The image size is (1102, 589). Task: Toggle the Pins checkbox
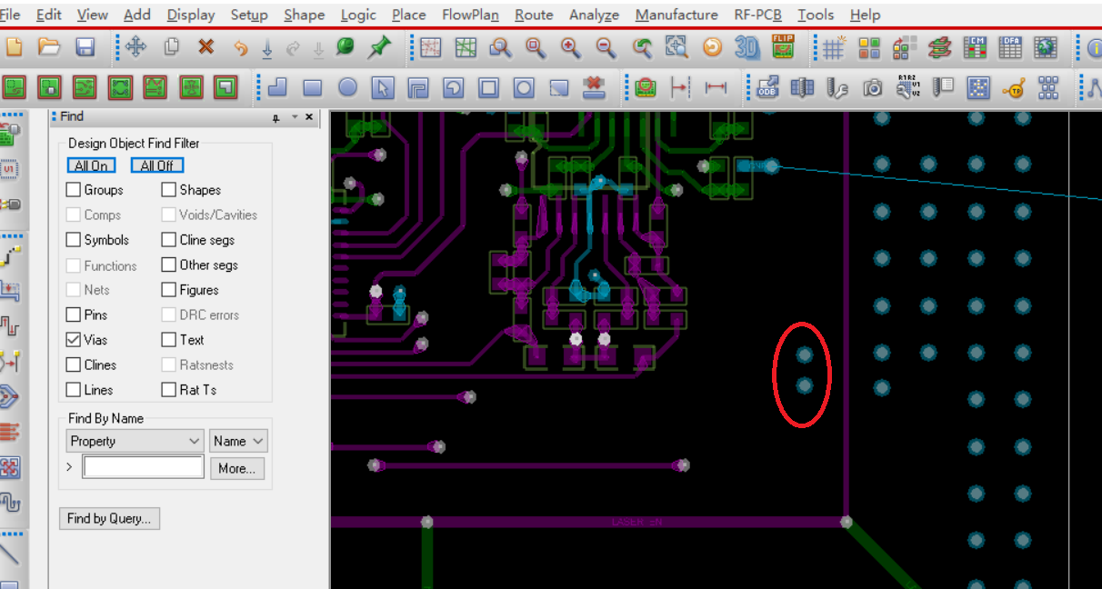click(74, 315)
